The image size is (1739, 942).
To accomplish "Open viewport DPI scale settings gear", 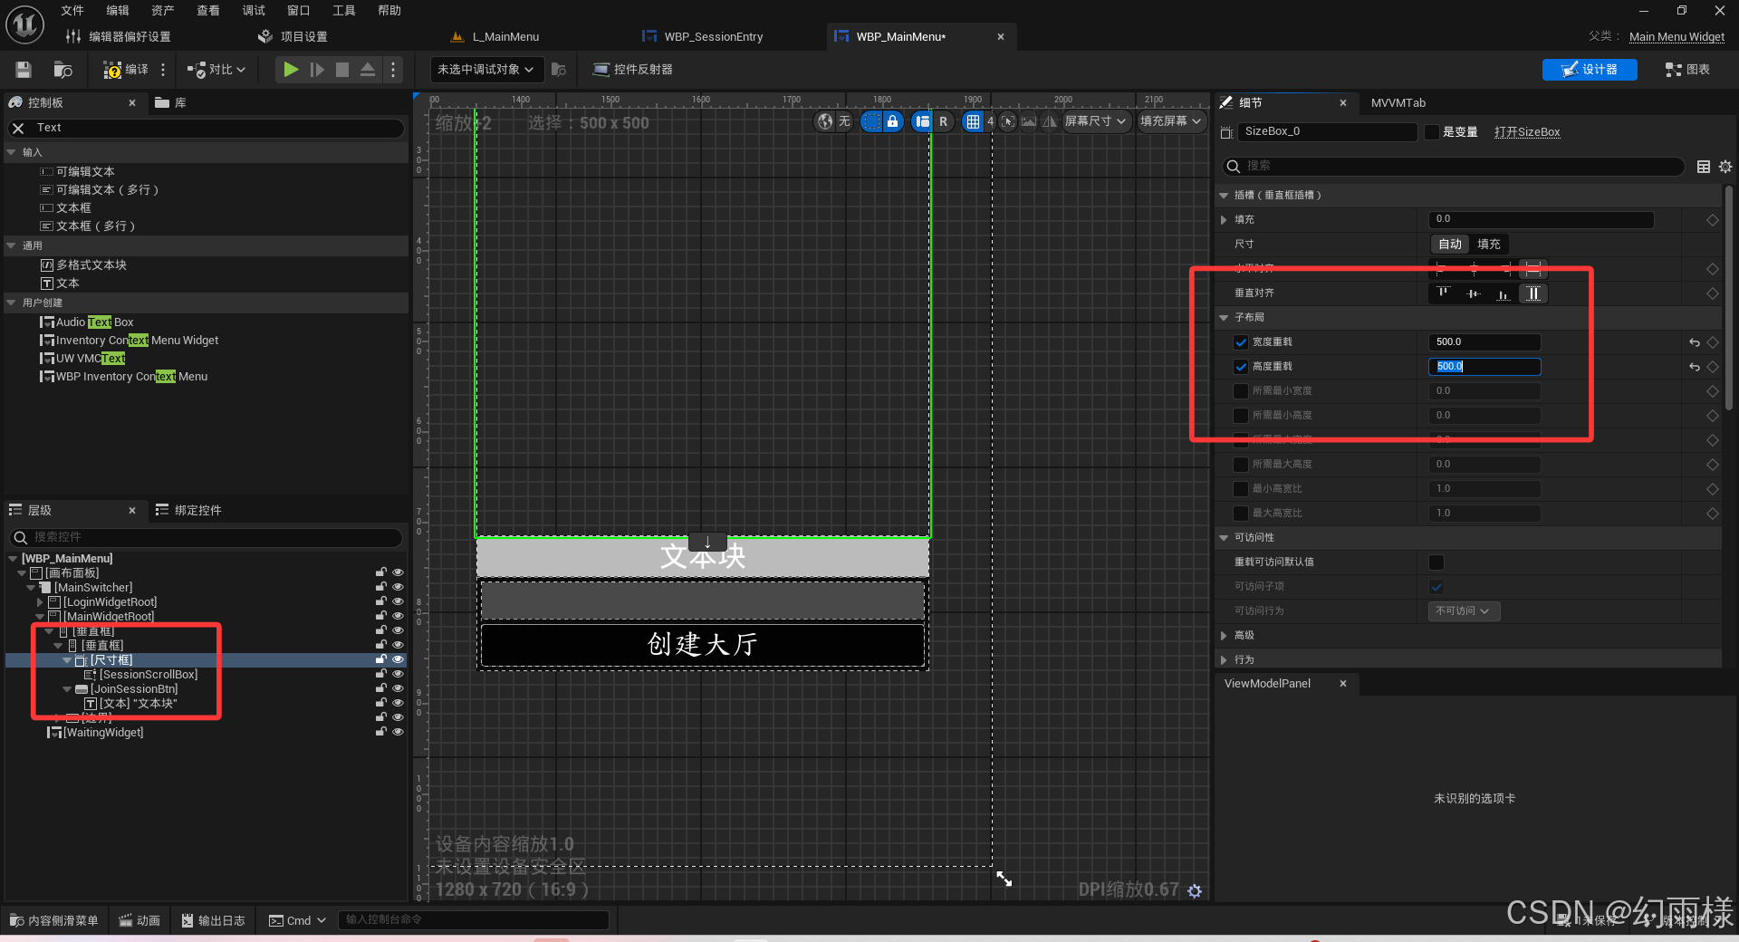I will pos(1195,891).
